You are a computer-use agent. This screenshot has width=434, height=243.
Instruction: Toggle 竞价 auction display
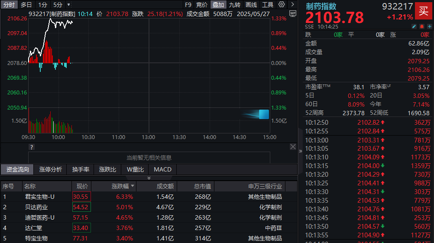pyautogui.click(x=202, y=5)
